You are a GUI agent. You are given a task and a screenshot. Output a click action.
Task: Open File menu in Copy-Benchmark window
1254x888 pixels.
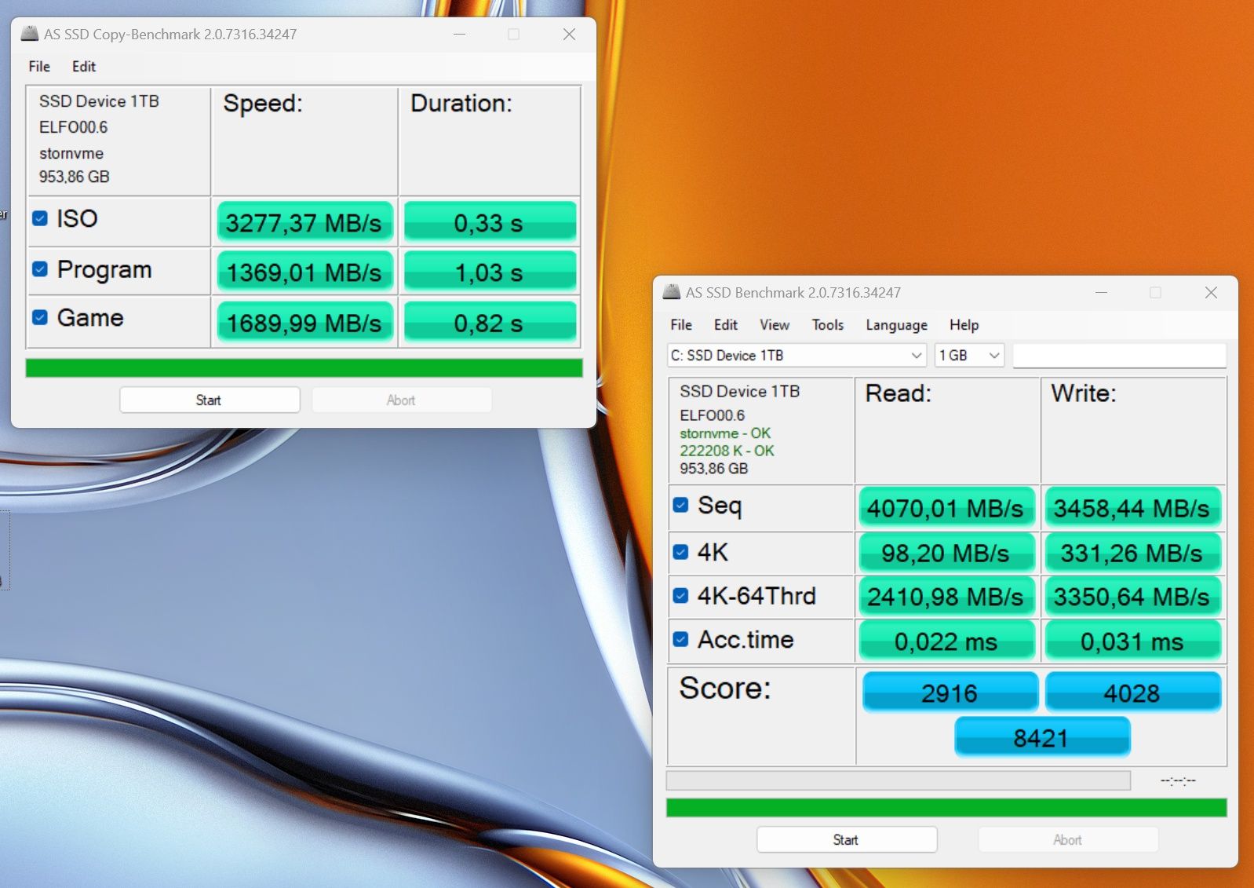(39, 67)
